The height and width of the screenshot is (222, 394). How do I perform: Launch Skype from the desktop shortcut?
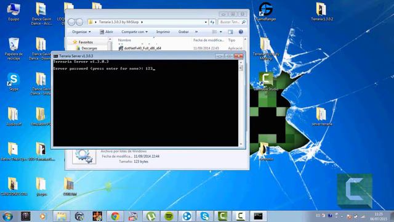[x=14, y=82]
